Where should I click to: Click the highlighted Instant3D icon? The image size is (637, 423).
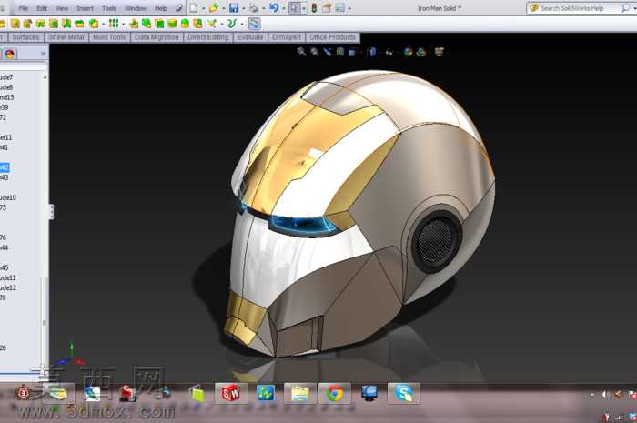point(254,24)
